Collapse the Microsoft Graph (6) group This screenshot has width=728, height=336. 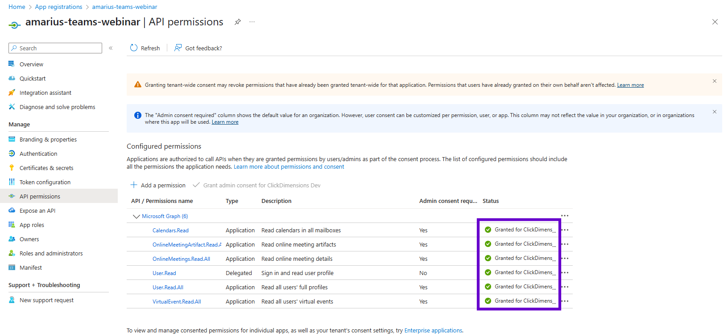pyautogui.click(x=136, y=216)
